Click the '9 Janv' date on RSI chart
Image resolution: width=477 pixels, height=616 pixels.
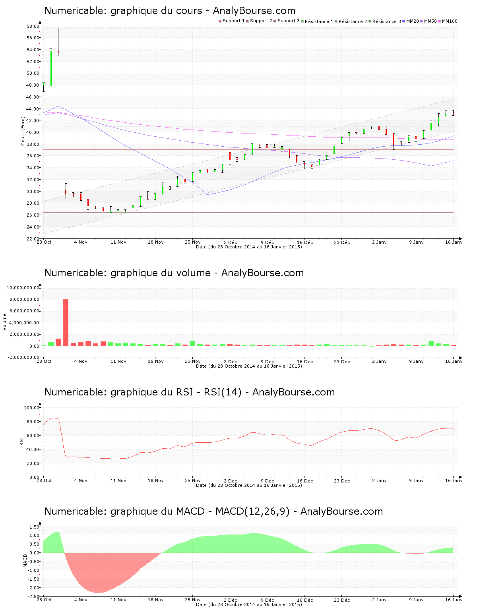coord(416,480)
